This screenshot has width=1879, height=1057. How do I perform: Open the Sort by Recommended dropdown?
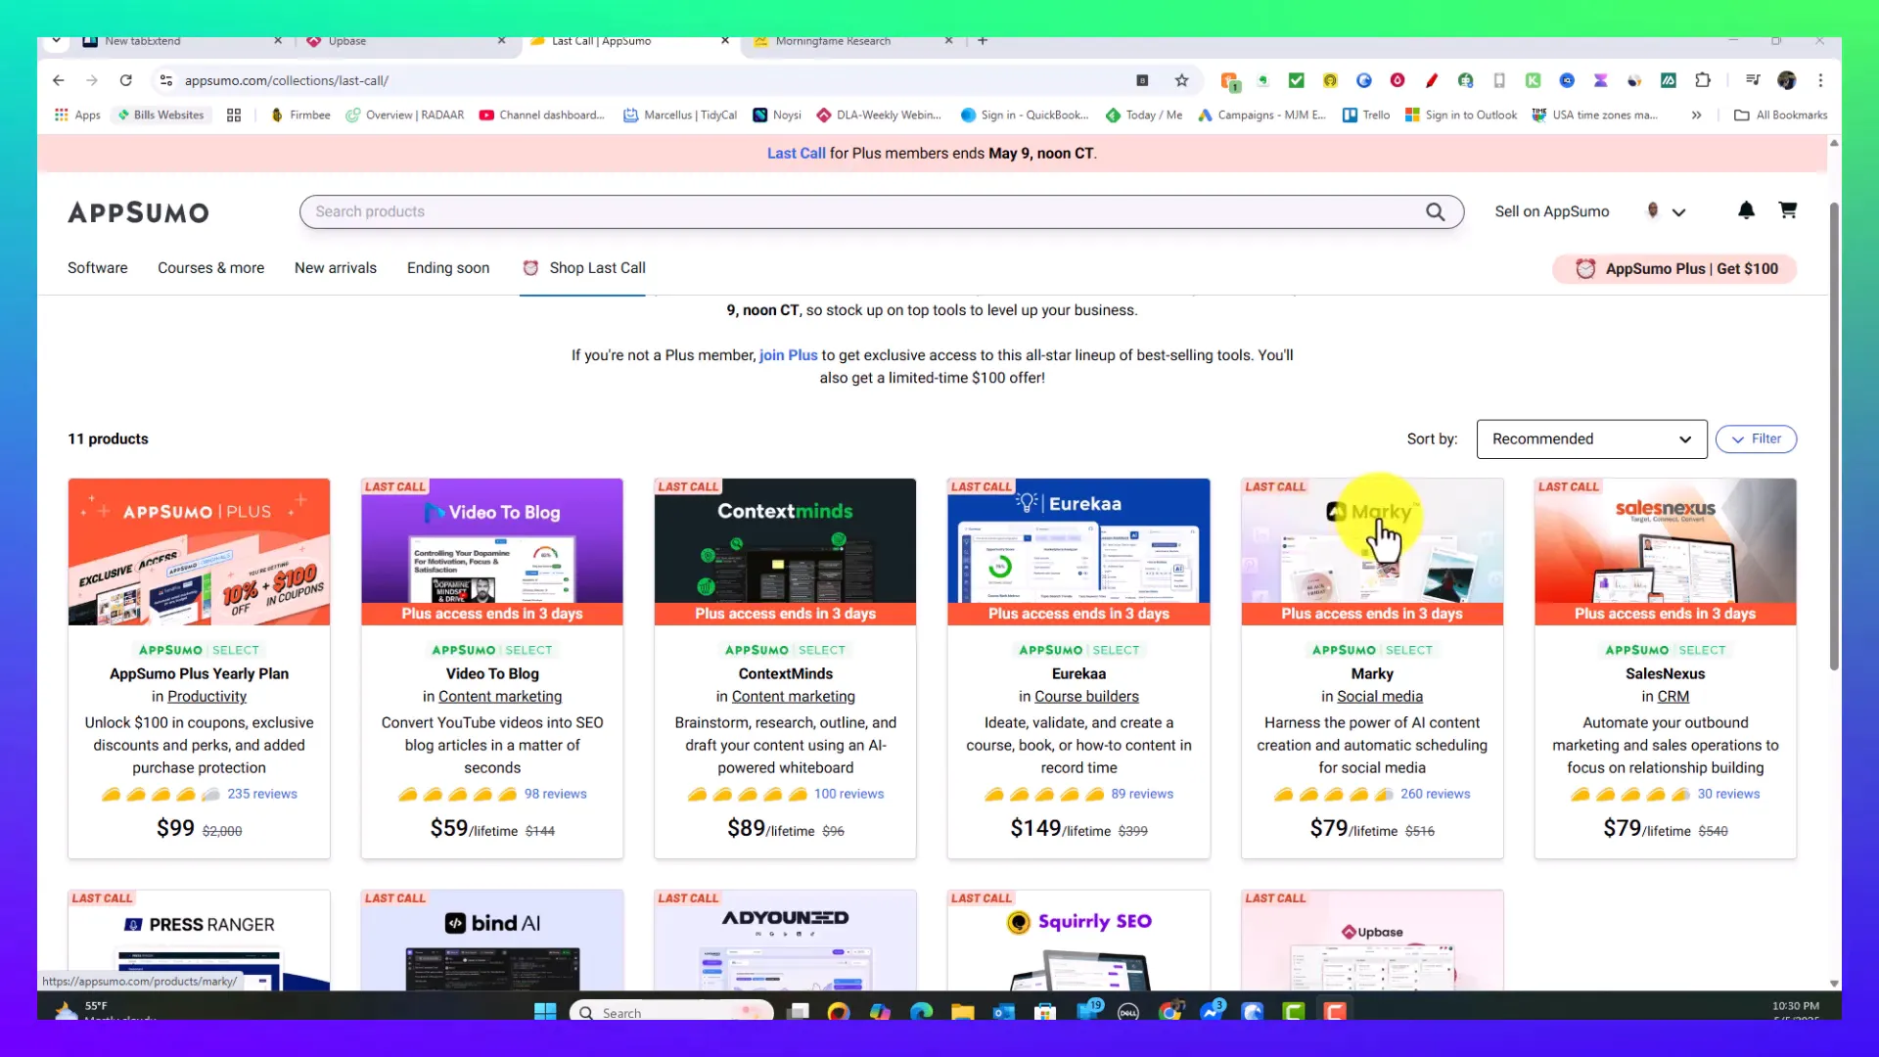(1591, 438)
